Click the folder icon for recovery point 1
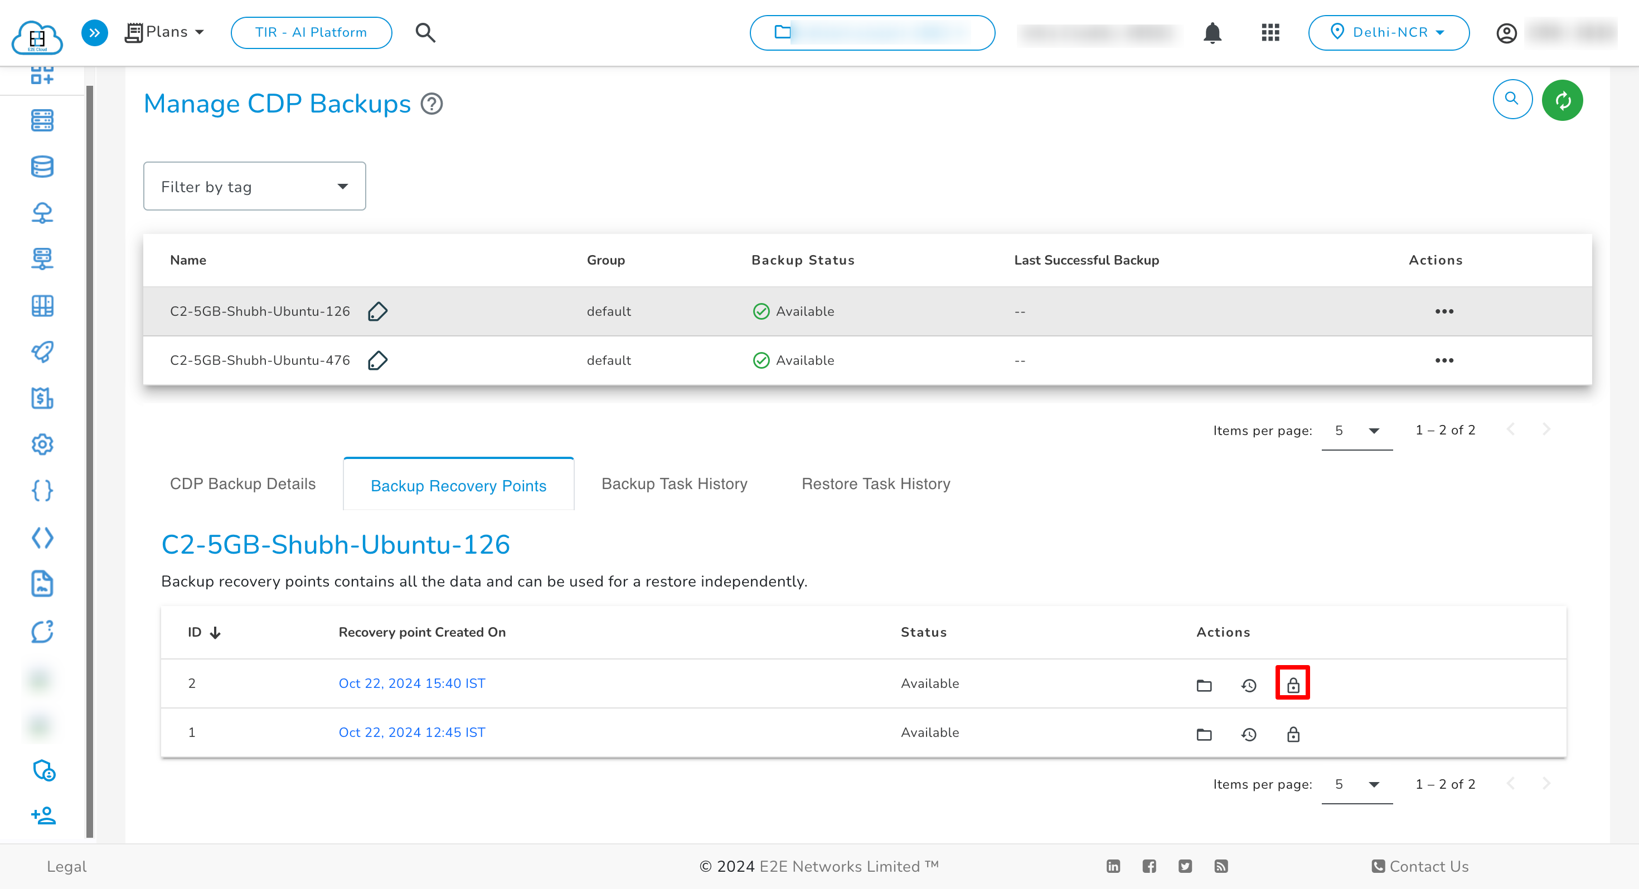1639x889 pixels. 1203,734
